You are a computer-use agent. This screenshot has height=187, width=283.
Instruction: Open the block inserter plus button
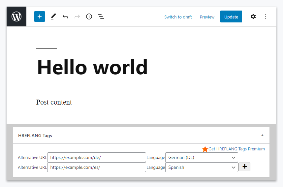tap(40, 16)
